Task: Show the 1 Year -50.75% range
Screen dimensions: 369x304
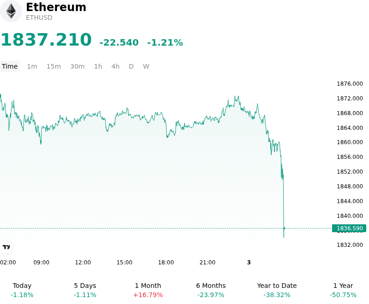Action: point(343,290)
